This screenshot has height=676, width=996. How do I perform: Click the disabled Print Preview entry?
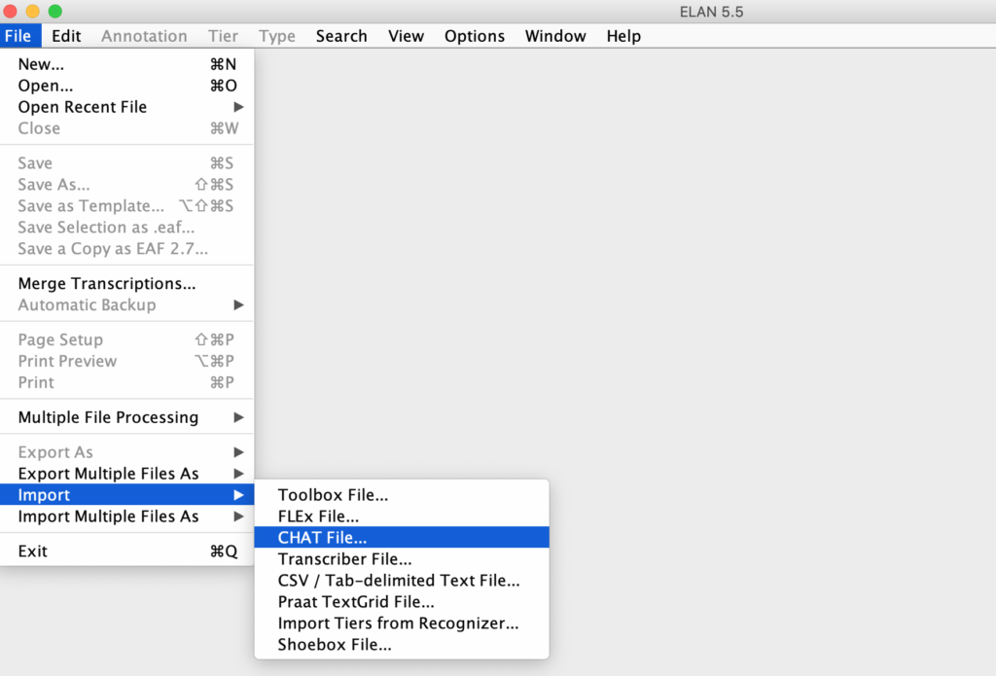click(x=127, y=362)
